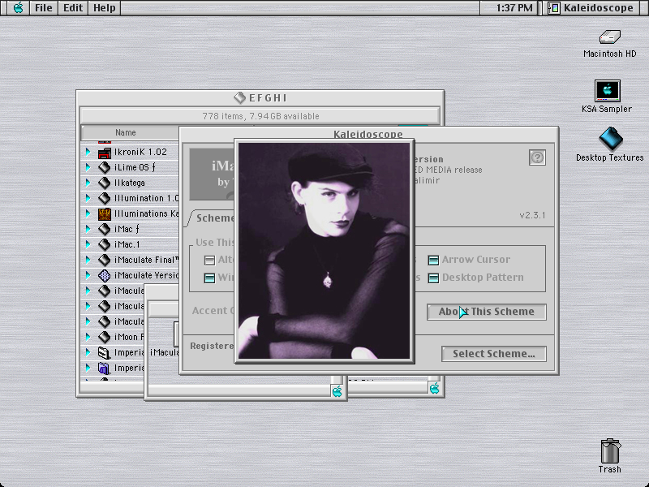The image size is (649, 487).
Task: Switch to the Scheme tab
Action: click(x=213, y=218)
